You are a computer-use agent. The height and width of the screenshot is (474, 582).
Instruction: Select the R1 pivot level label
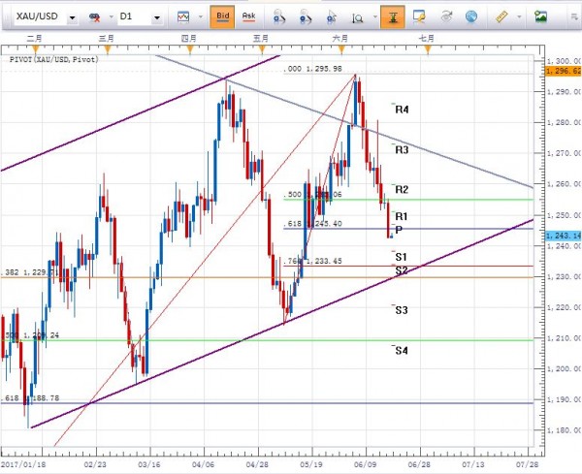coord(402,216)
